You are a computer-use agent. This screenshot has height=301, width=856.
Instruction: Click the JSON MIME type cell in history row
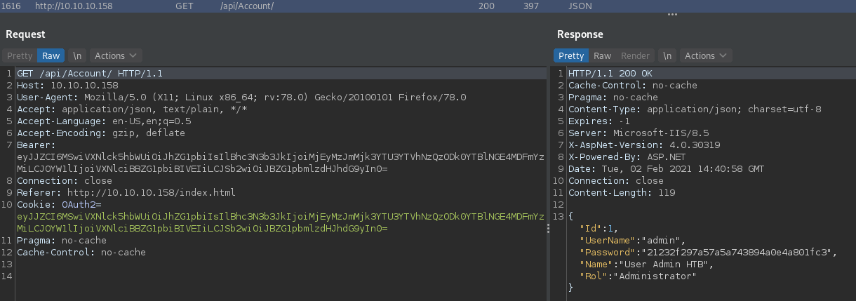point(580,6)
